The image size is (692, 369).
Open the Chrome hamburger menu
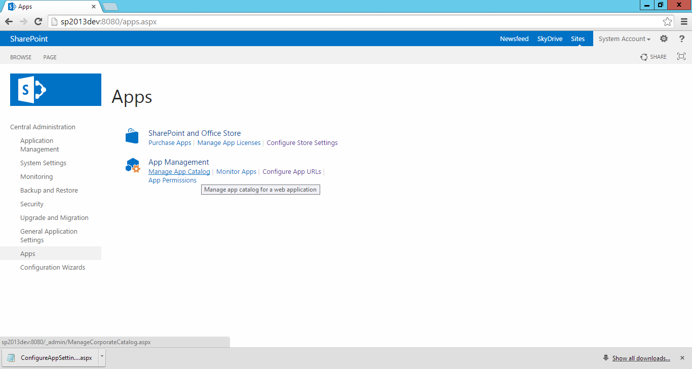[x=684, y=21]
